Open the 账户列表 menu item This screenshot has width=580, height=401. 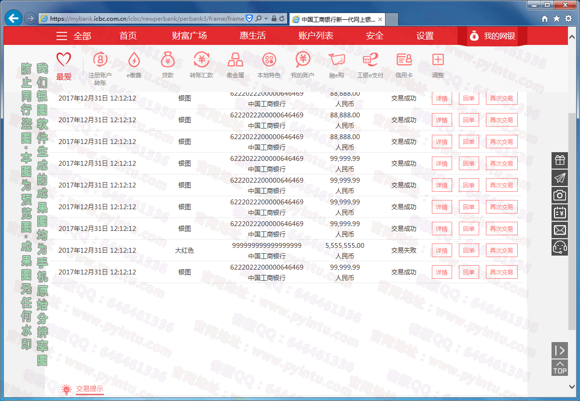coord(316,36)
